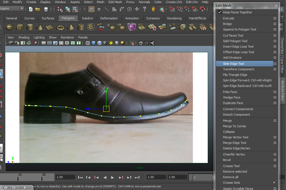
Task: Create a polygon cylinder from the shelf
Action: coord(30,27)
